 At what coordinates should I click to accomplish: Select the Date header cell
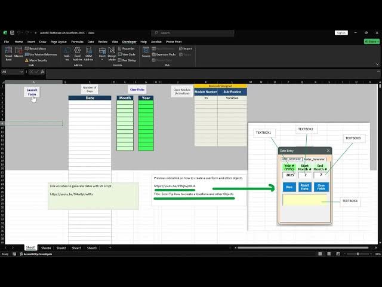90,98
